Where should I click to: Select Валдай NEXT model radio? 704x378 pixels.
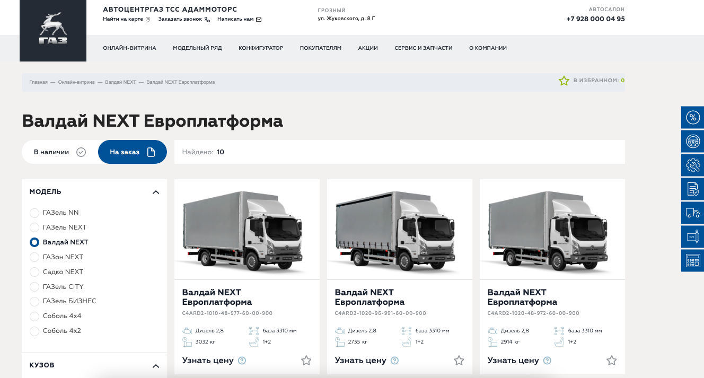[34, 242]
